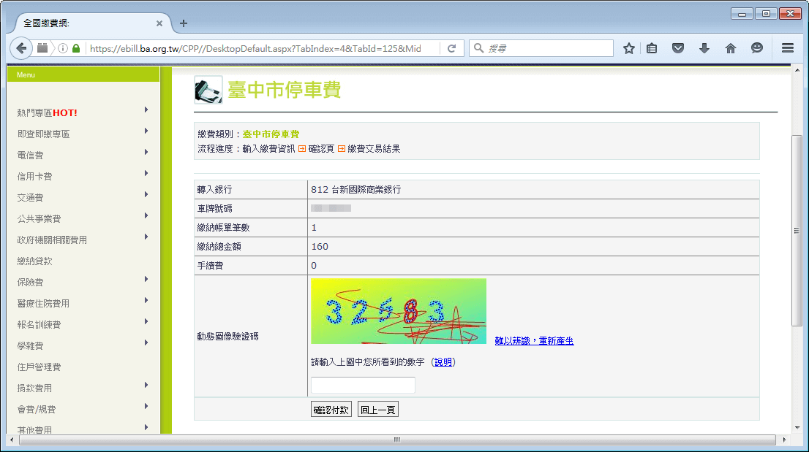The image size is (809, 452).
Task: Open the downloads arrow icon
Action: pyautogui.click(x=704, y=48)
